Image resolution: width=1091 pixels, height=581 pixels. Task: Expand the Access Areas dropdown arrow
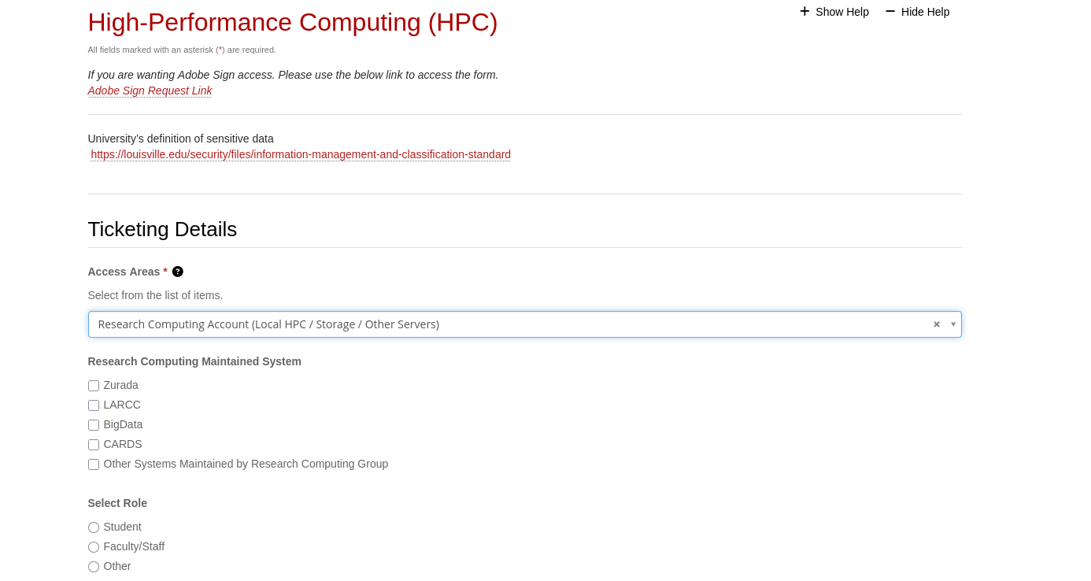(x=953, y=324)
